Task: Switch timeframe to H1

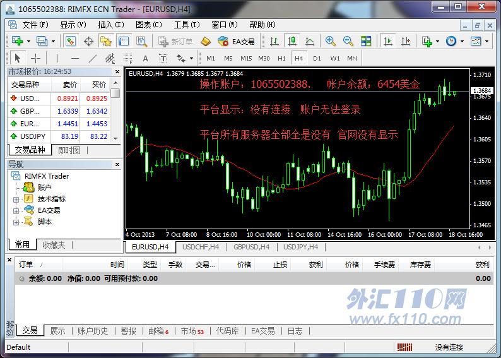Action: (281, 58)
